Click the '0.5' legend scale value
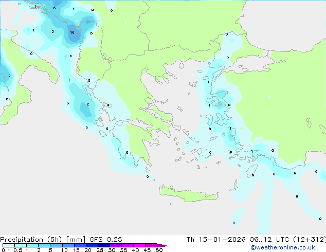The height and width of the screenshot is (252, 326). (x=17, y=250)
